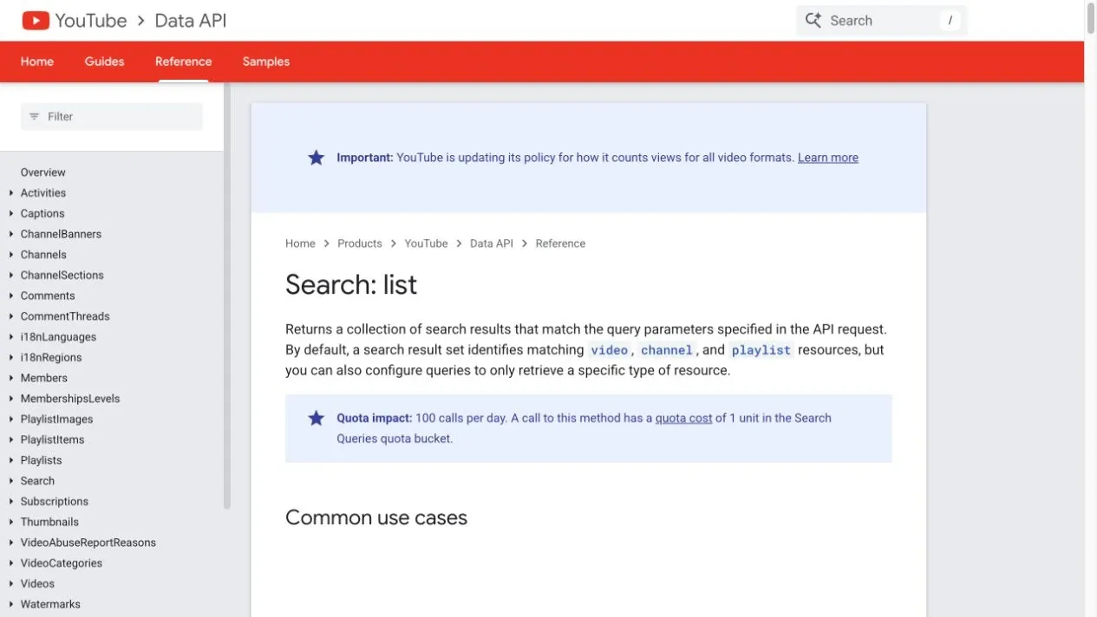
Task: Click the playlist code term
Action: 761,350
